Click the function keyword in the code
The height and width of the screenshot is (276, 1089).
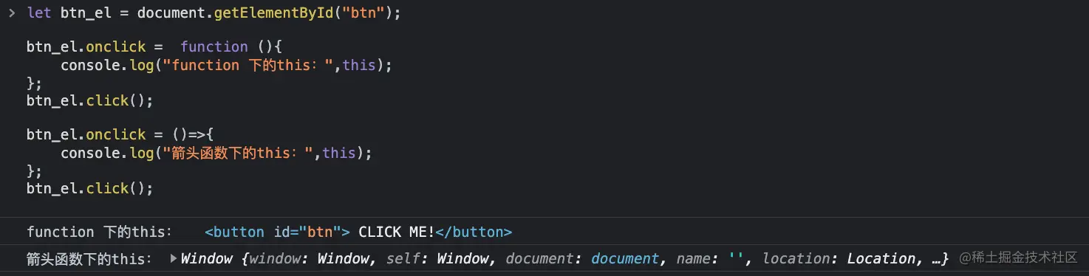tap(214, 46)
